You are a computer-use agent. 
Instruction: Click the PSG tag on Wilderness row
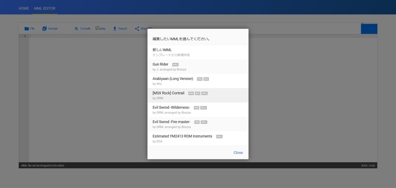(197, 108)
